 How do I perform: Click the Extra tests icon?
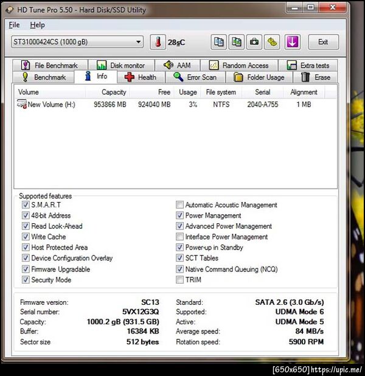(291, 65)
